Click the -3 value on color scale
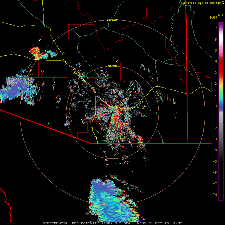This screenshot has width=225, height=225. click(215, 139)
